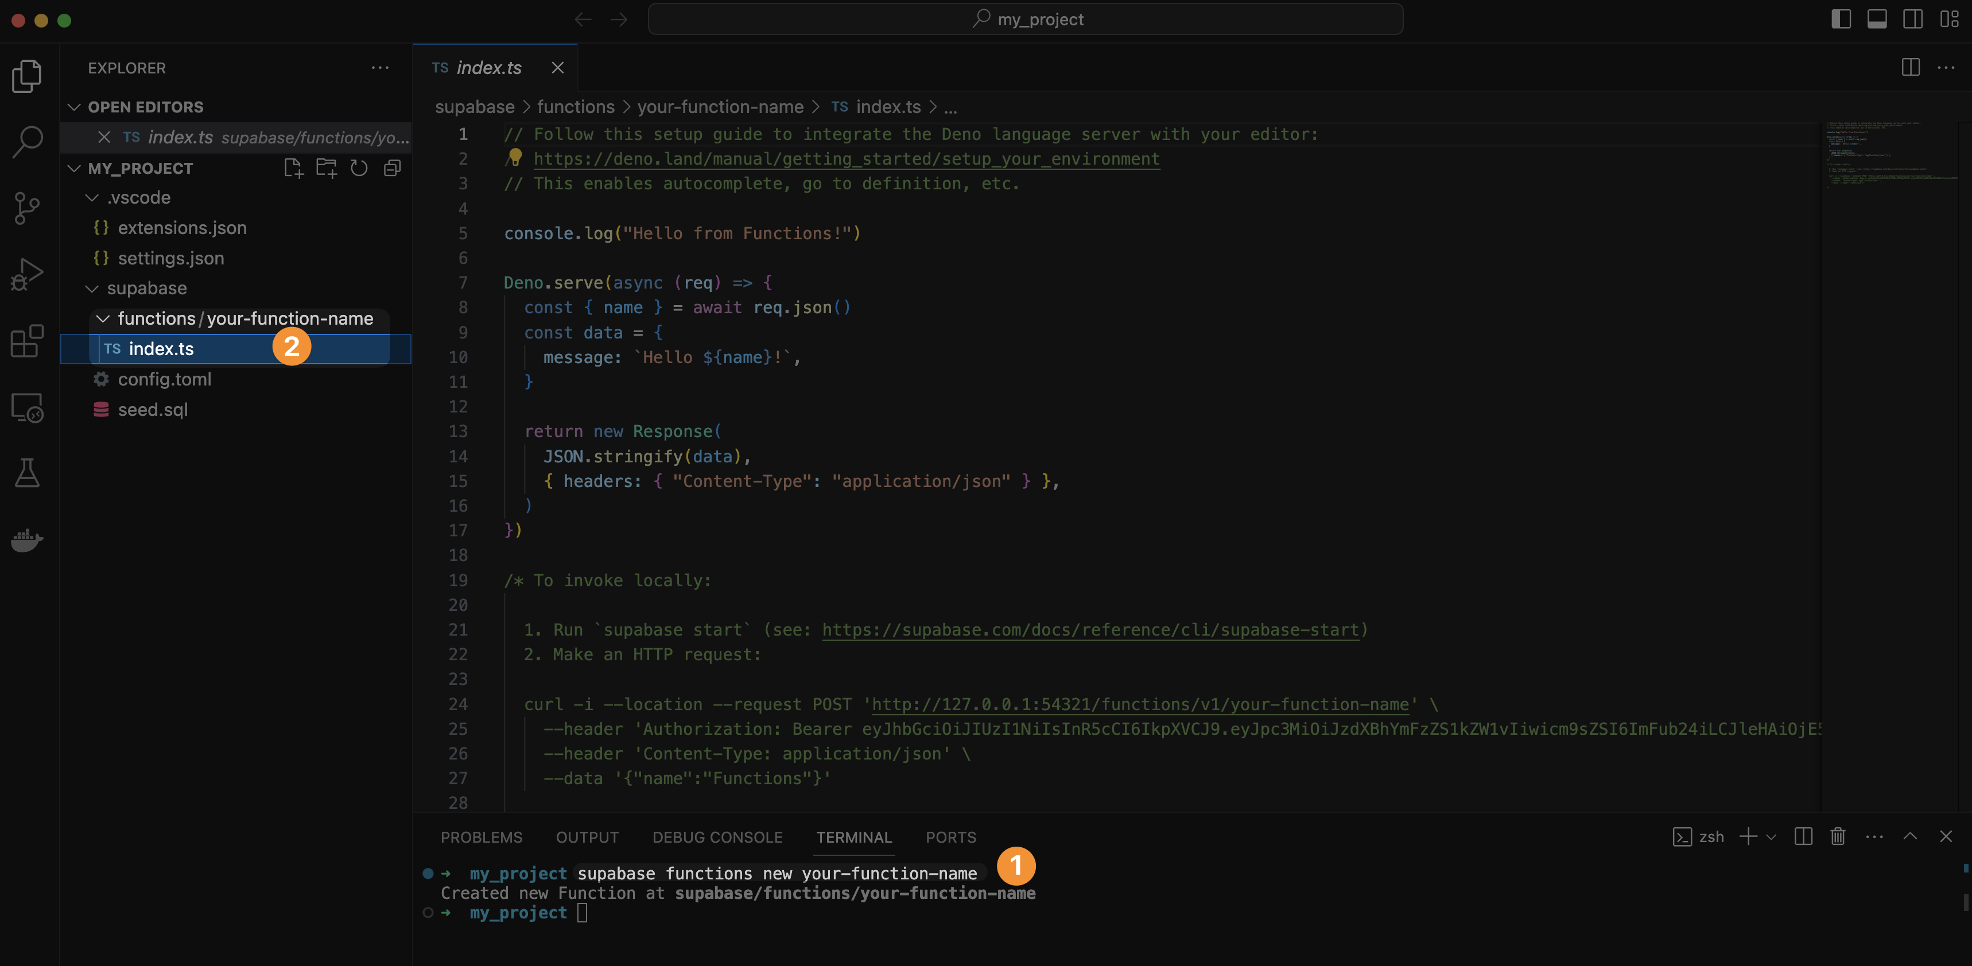Open the Source Control view

pyautogui.click(x=28, y=207)
